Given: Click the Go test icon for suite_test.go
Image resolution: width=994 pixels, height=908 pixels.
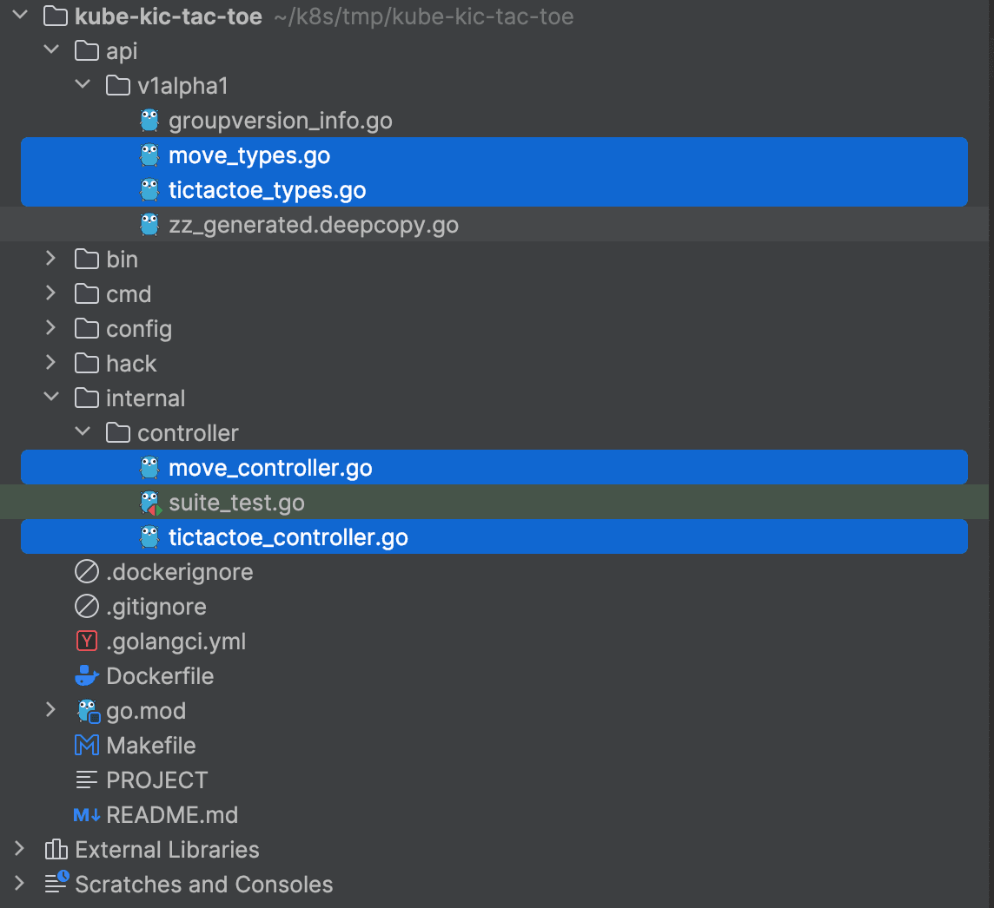Looking at the screenshot, I should pos(149,503).
